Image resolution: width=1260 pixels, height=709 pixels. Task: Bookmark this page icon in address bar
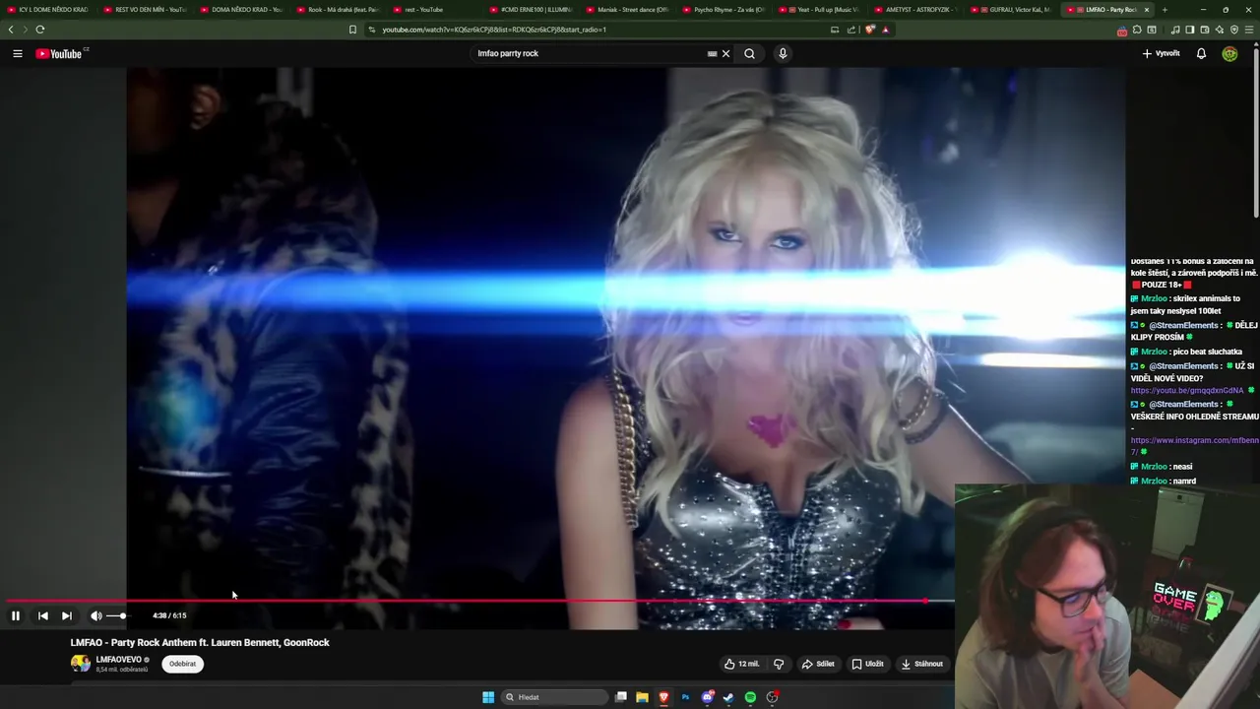click(x=352, y=30)
